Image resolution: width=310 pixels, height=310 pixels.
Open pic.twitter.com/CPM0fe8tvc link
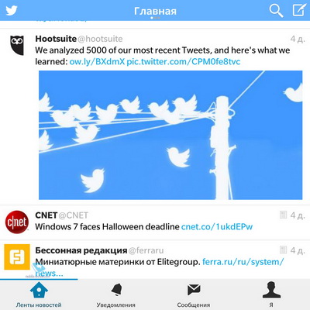[184, 62]
